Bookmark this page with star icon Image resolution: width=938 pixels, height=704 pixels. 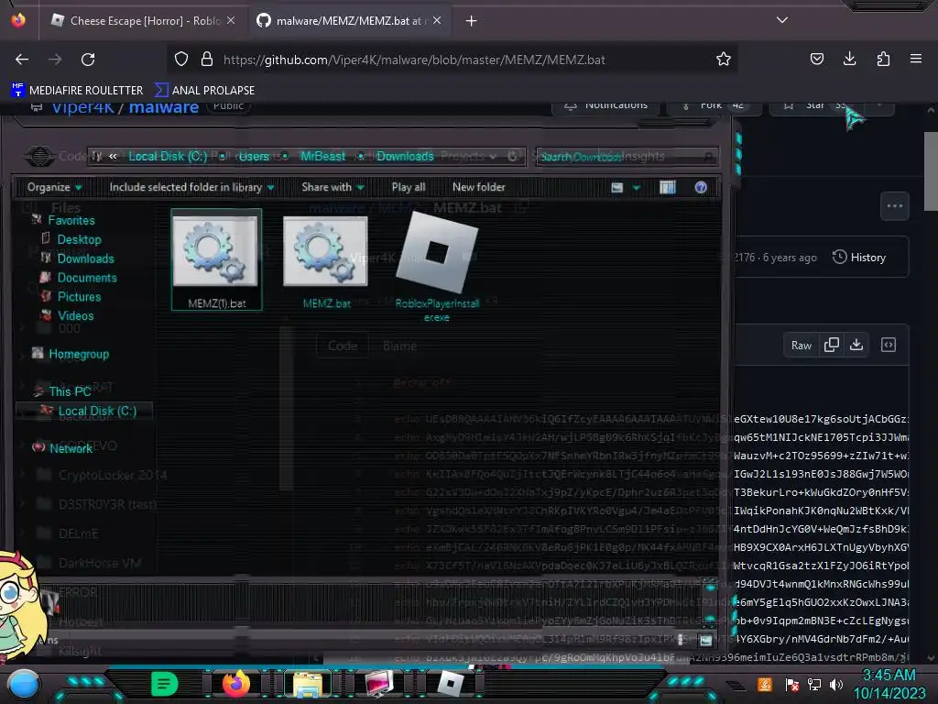click(x=724, y=60)
